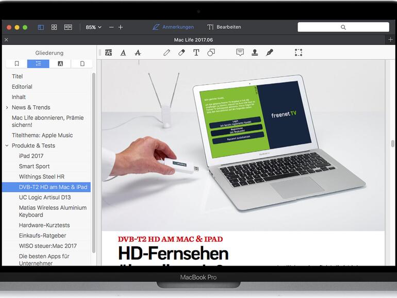Screen dimensions: 397x298
Task: Open the bookmarks sidebar tab
Action: [x=16, y=63]
